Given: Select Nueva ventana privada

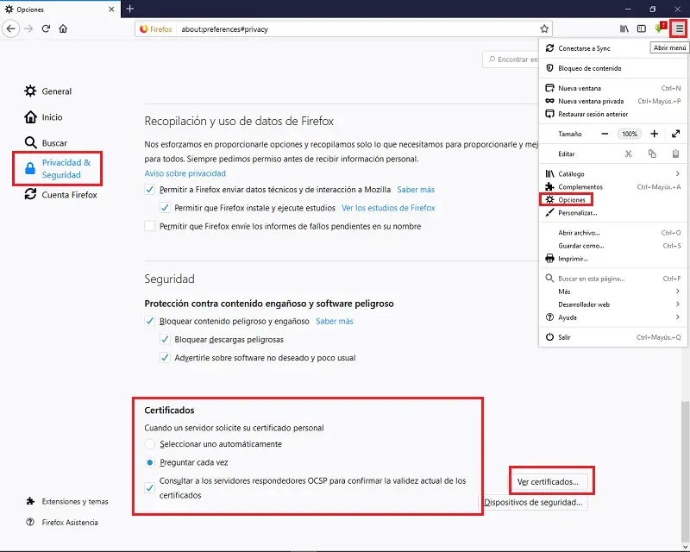Looking at the screenshot, I should 613,101.
